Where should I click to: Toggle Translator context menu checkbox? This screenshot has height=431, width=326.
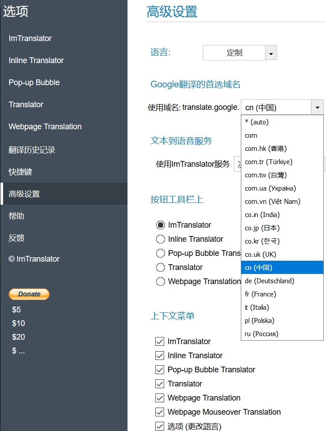(x=160, y=384)
